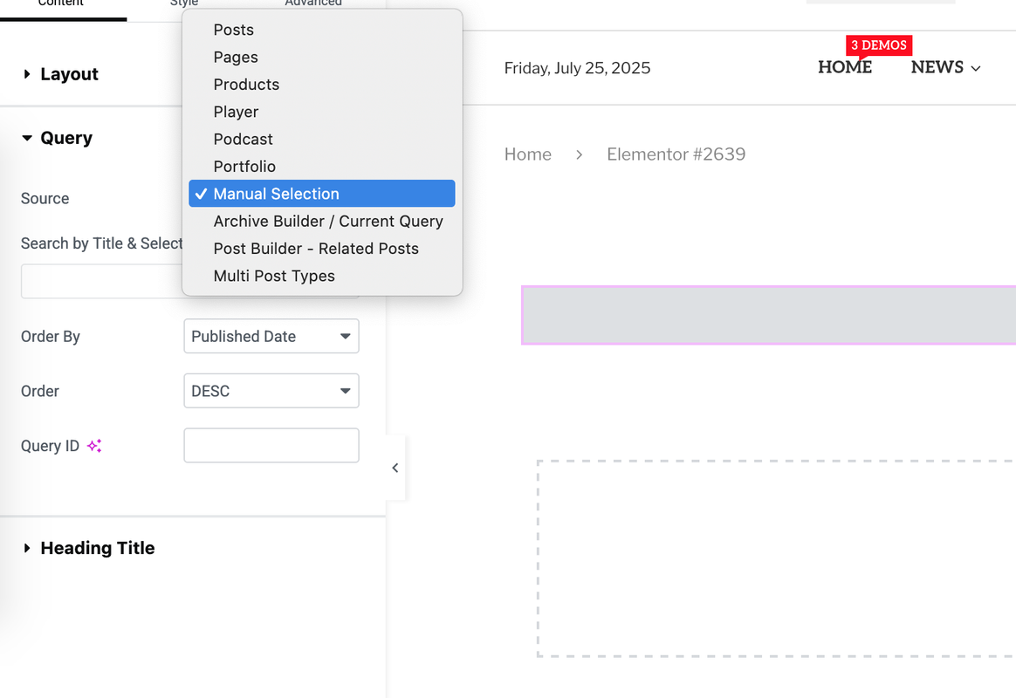This screenshot has width=1016, height=698.
Task: Select Player option in dropdown
Action: click(x=321, y=112)
